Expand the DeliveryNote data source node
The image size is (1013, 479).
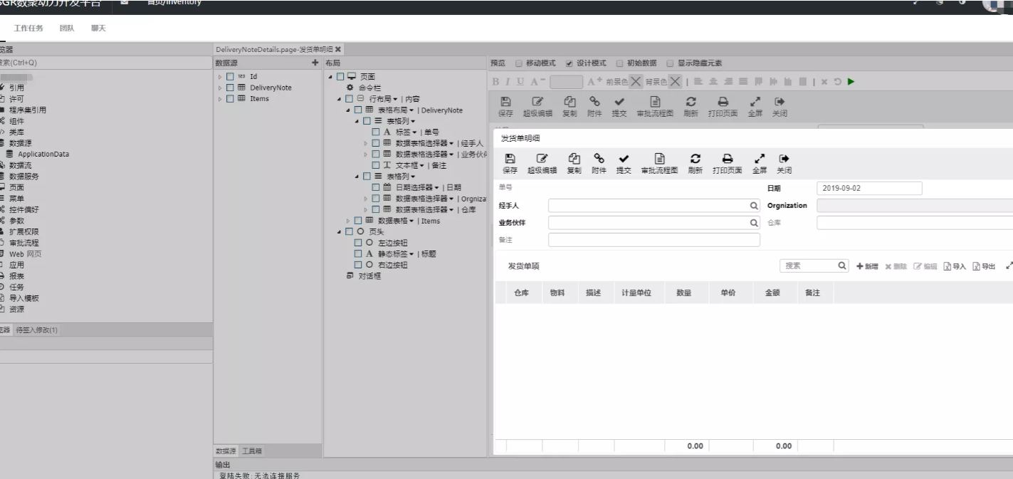[x=221, y=88]
